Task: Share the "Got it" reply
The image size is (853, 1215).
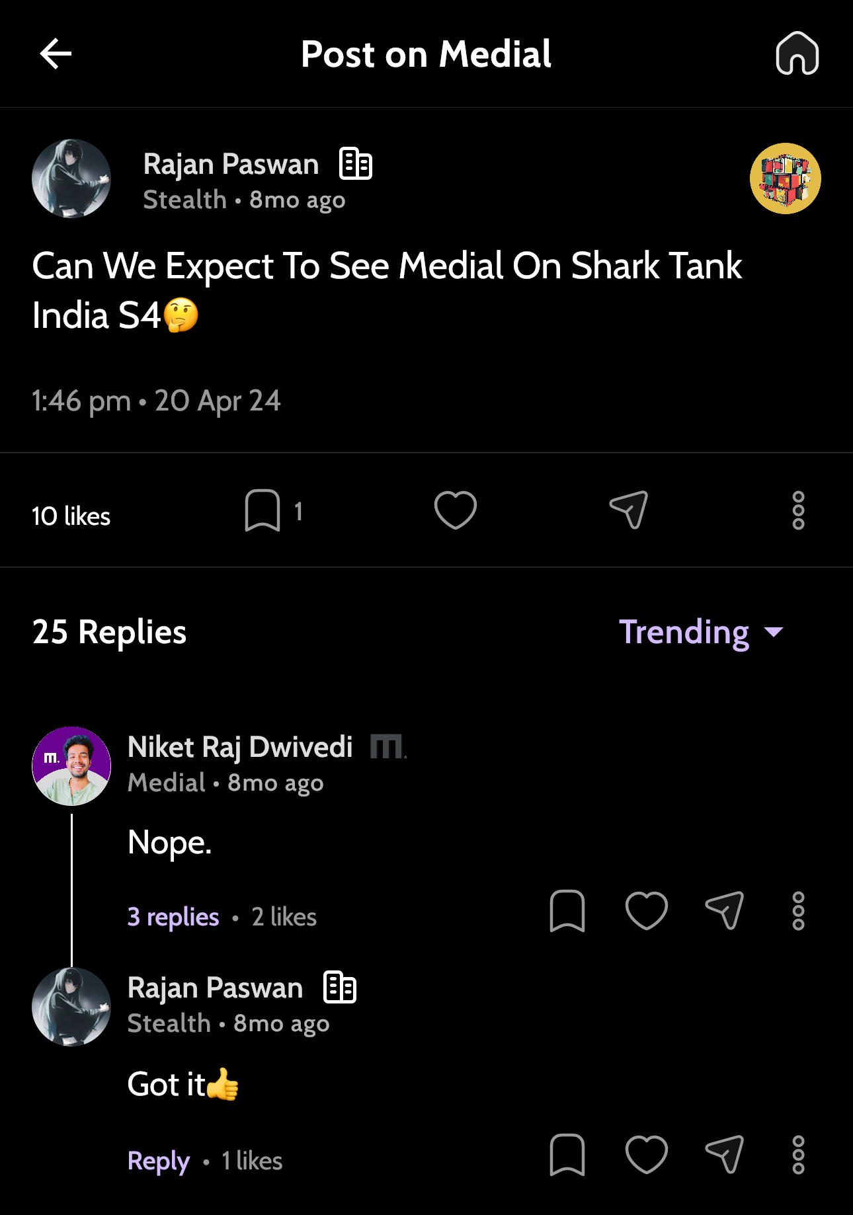Action: tap(725, 1155)
